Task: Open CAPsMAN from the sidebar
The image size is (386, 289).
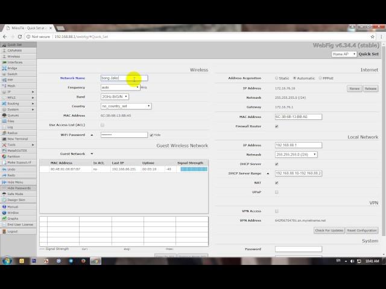Action: (14, 51)
